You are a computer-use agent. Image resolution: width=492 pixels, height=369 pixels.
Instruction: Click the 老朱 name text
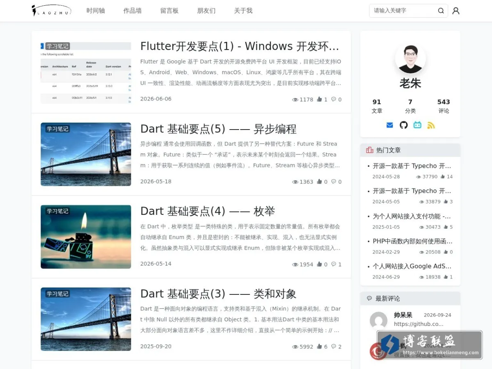click(410, 84)
